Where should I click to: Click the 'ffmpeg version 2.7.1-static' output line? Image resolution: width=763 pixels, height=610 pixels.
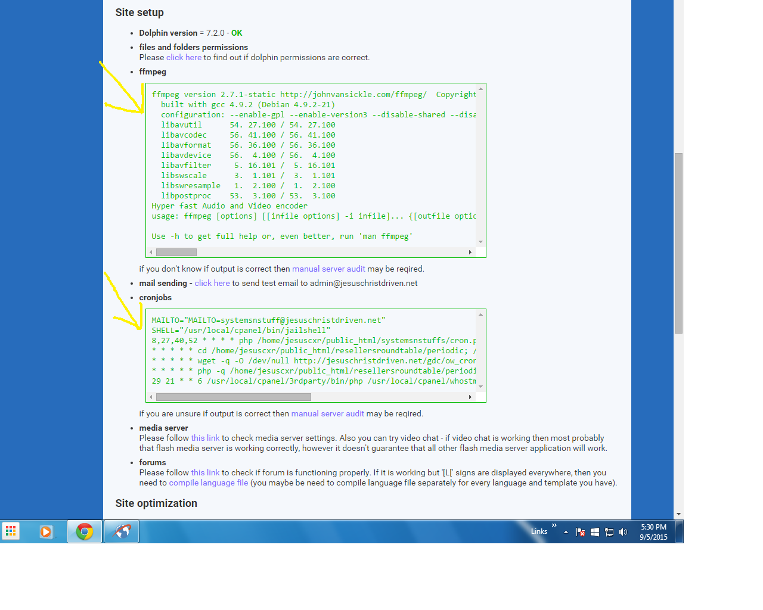[314, 94]
